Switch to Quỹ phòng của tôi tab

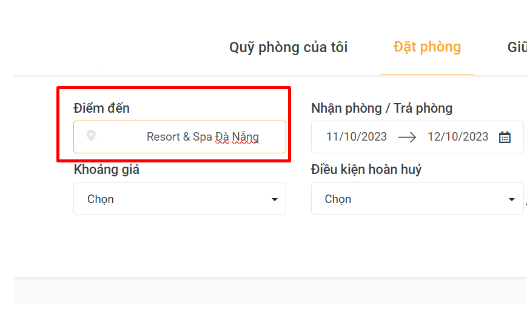pyautogui.click(x=289, y=47)
